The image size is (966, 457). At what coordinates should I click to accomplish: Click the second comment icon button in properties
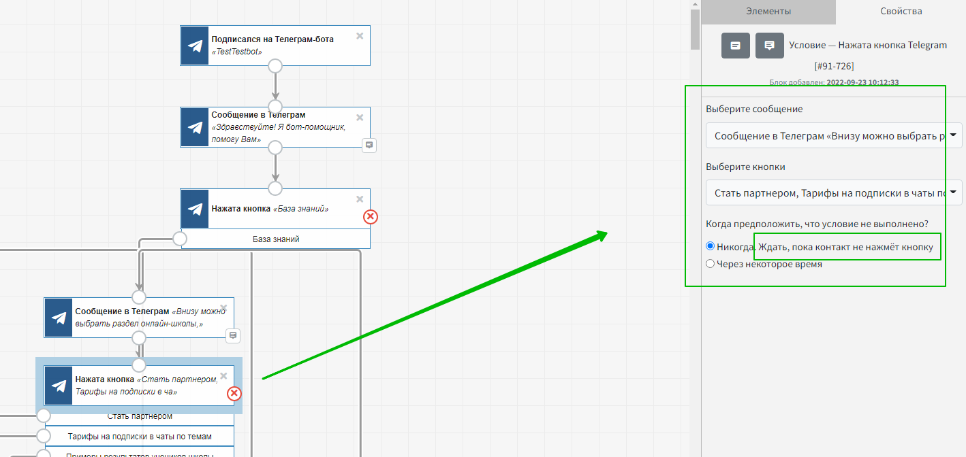click(x=770, y=46)
